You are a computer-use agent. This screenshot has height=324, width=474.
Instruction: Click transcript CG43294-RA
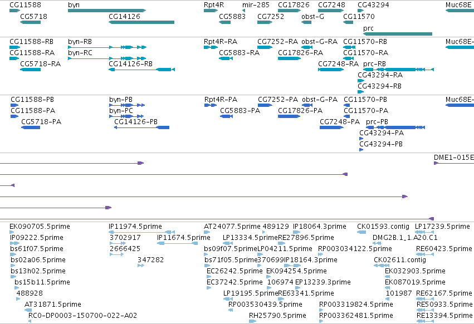(361, 81)
